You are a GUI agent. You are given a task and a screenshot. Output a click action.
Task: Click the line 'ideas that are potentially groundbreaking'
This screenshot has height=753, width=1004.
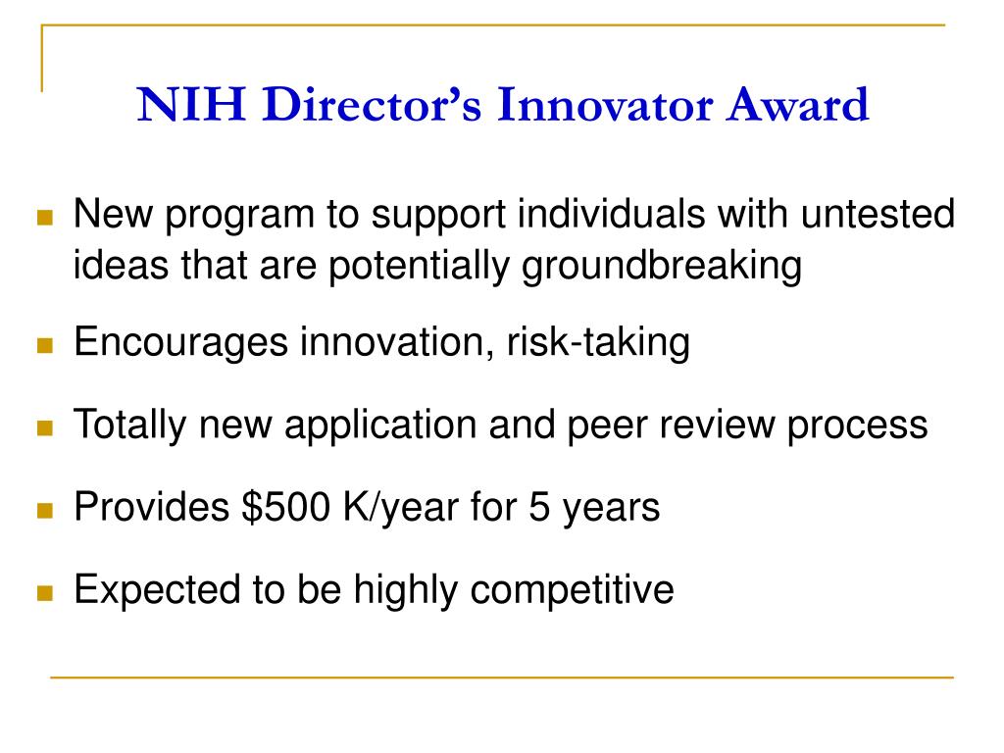pos(437,265)
